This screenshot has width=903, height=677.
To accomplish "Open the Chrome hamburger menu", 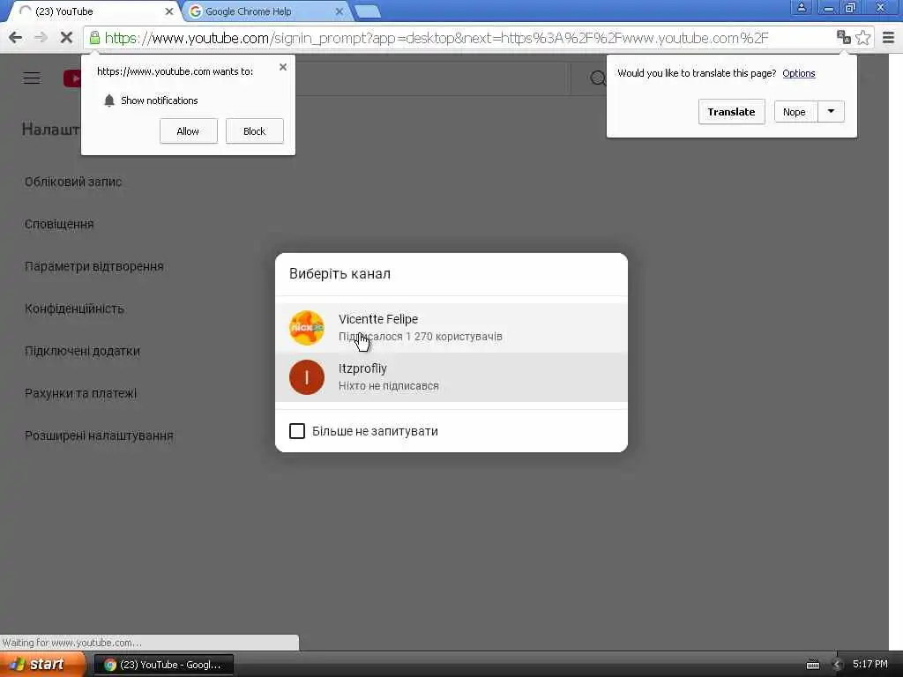I will tap(889, 38).
